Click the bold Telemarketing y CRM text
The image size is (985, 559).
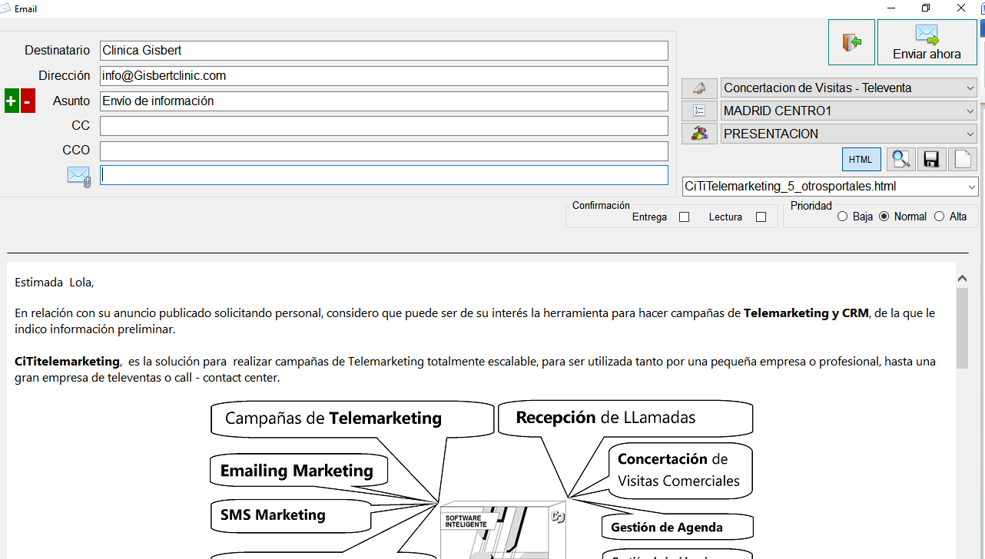coord(806,313)
